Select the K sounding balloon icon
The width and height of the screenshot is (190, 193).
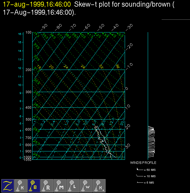[x=21, y=186]
